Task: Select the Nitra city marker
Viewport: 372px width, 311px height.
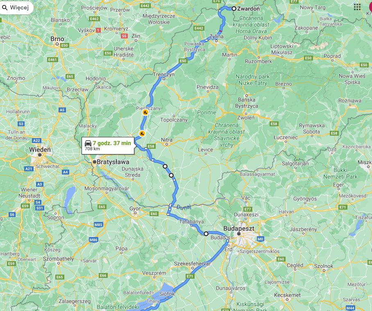Action: tap(167, 144)
